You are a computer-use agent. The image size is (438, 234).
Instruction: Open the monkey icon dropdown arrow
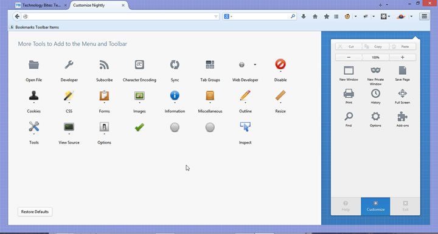(x=356, y=16)
